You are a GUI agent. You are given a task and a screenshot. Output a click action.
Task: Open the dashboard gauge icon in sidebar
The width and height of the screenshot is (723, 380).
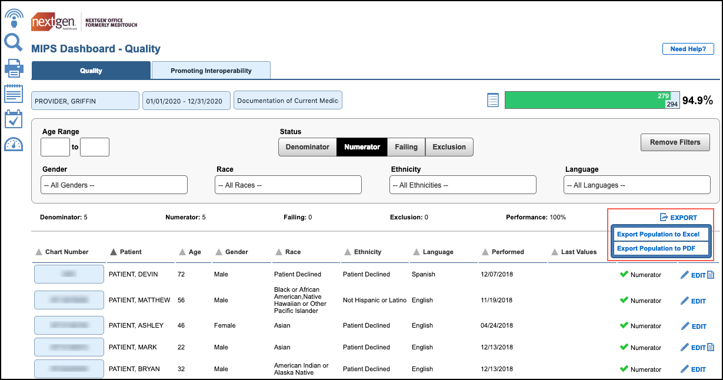[13, 144]
